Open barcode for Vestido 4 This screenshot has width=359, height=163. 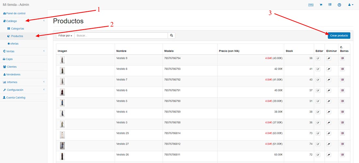[342, 112]
